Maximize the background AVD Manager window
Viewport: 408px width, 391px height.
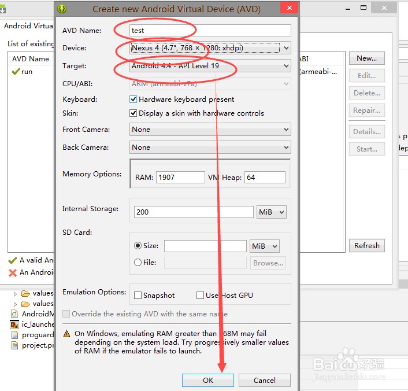pyautogui.click(x=364, y=8)
